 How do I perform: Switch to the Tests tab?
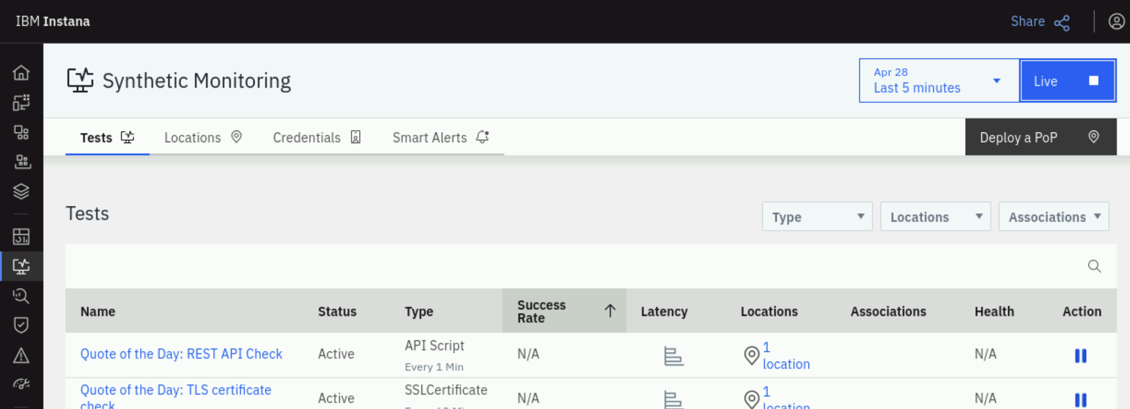(107, 138)
